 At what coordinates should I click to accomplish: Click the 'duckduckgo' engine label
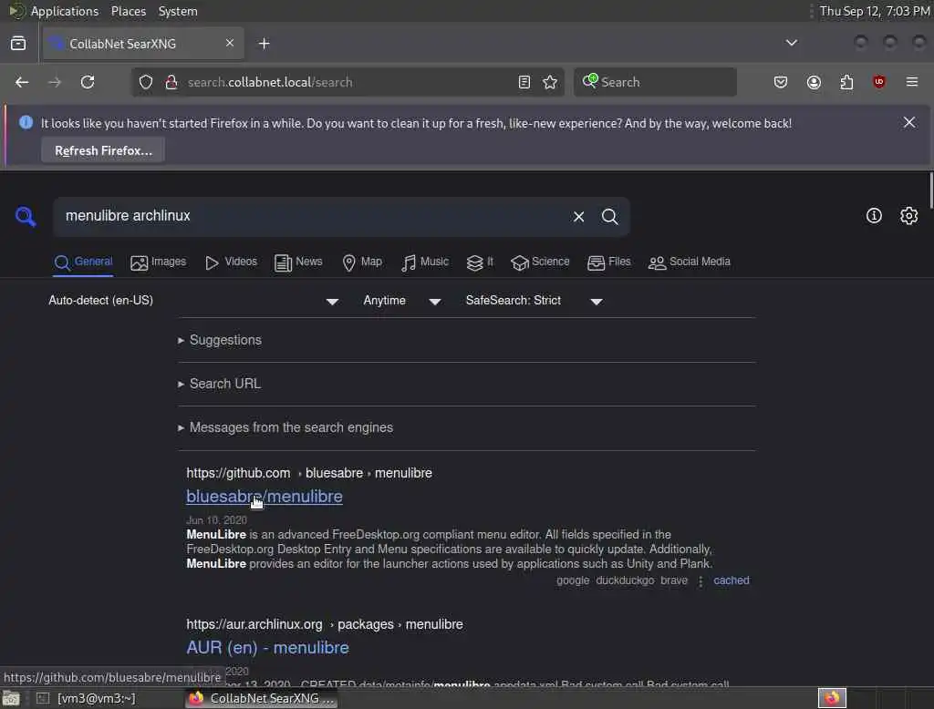tap(625, 581)
